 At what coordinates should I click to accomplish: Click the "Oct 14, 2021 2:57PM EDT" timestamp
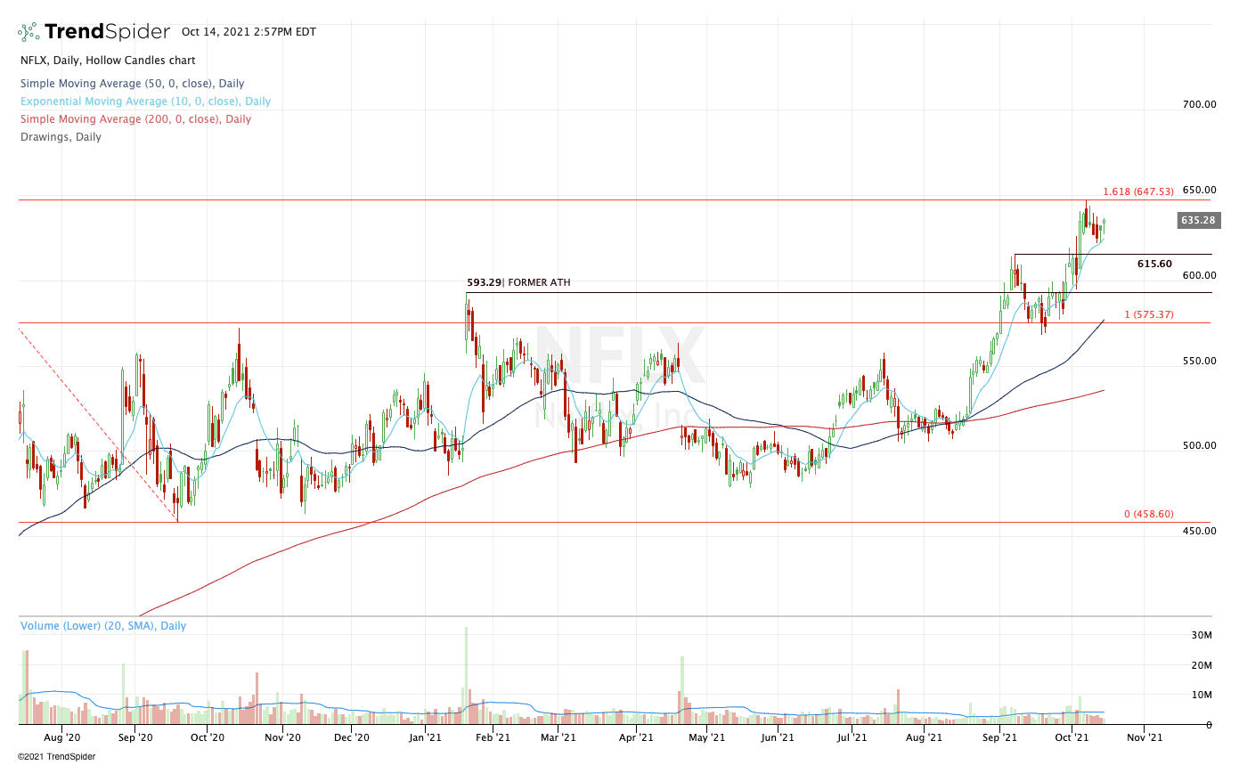pos(249,32)
